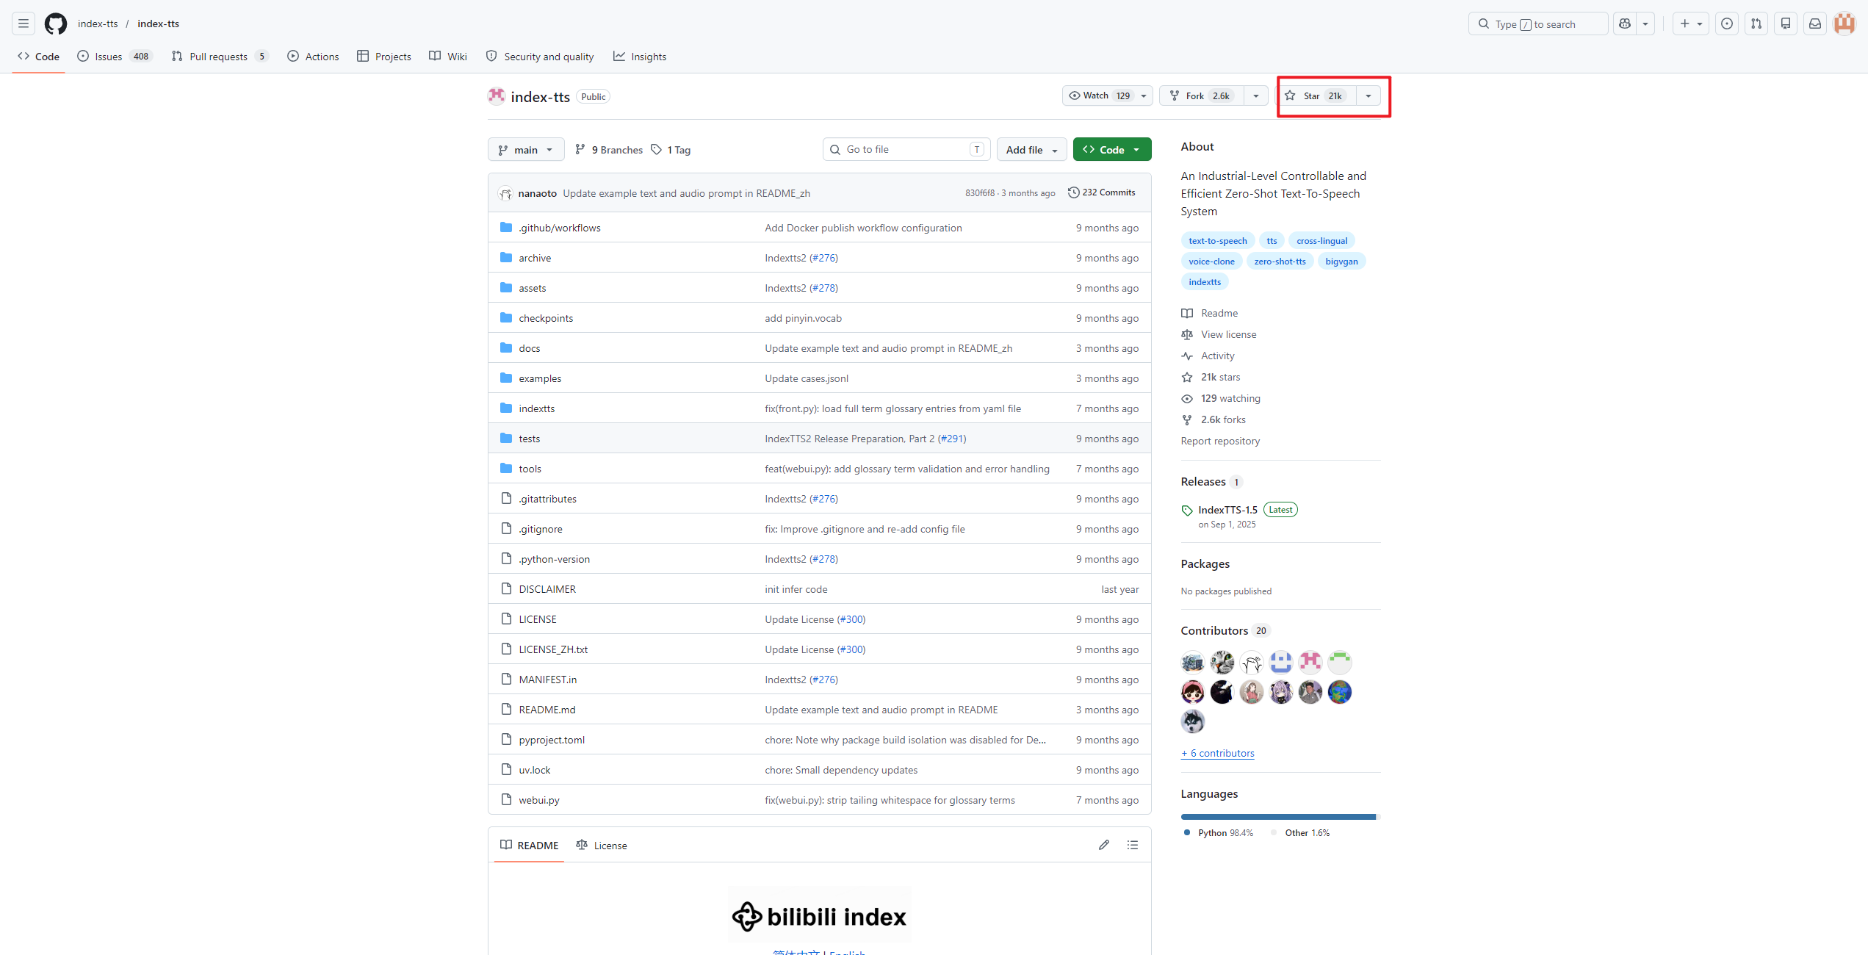The width and height of the screenshot is (1868, 955).
Task: Expand the Copilot dropdown arrow in header
Action: [1645, 24]
